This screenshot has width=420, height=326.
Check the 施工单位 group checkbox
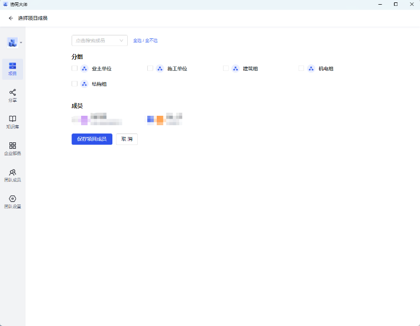coord(150,69)
